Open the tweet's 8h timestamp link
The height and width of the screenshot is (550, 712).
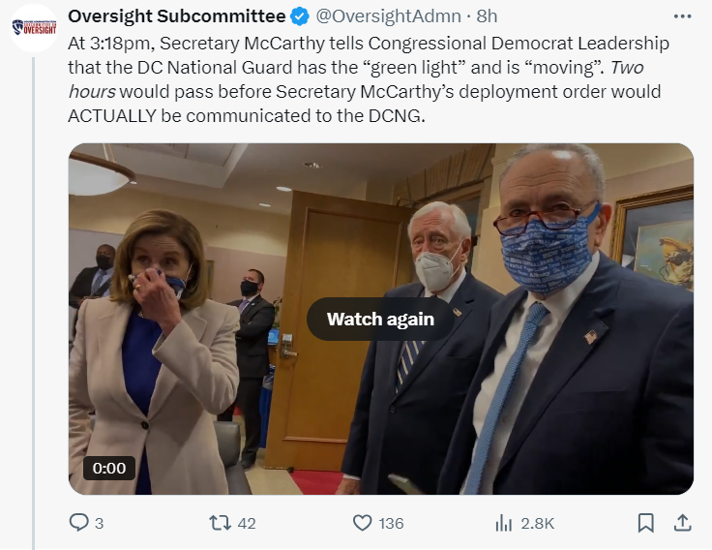pos(487,16)
